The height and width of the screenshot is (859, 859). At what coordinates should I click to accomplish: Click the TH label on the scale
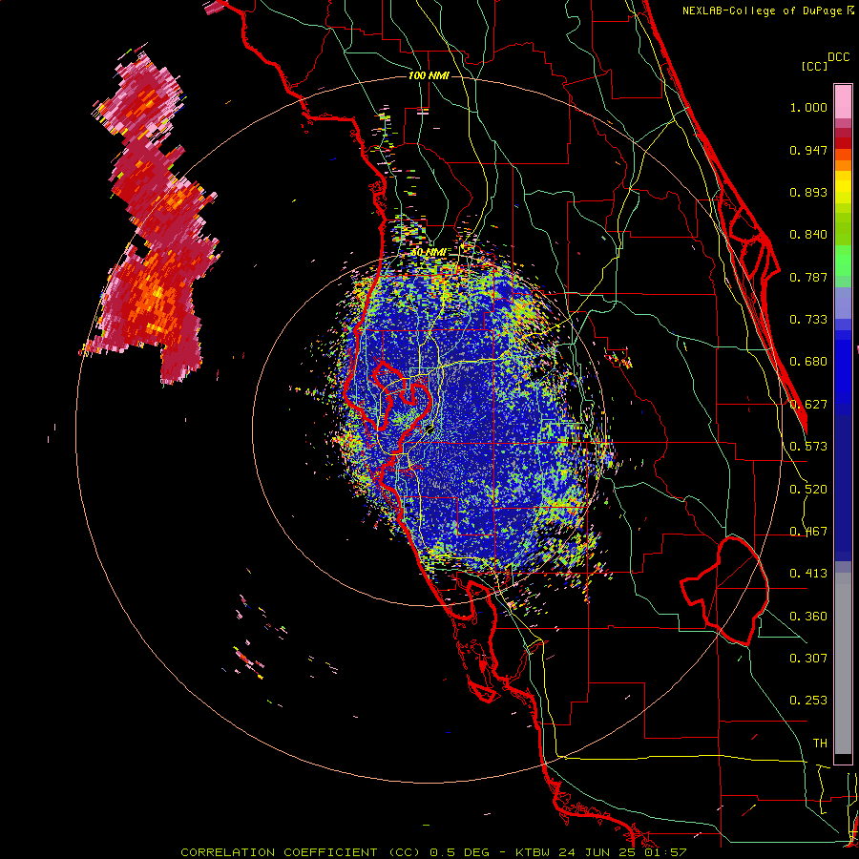(820, 744)
